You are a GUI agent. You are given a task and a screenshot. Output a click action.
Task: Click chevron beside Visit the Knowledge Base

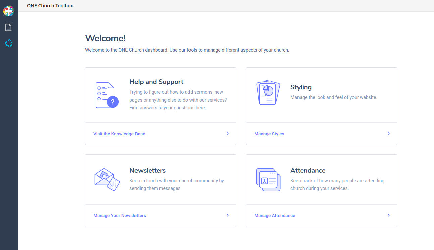tap(228, 134)
